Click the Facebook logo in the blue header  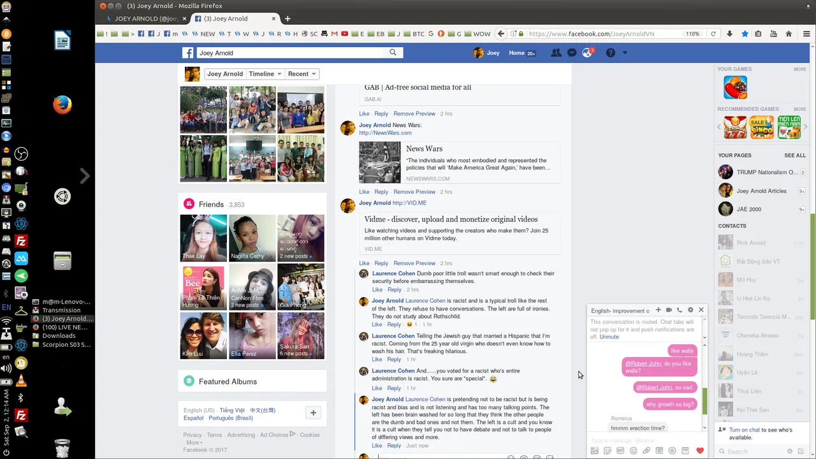tap(188, 53)
